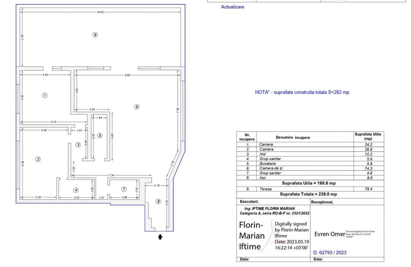
Task: Click the 10.2 area value
Action: 369,154
